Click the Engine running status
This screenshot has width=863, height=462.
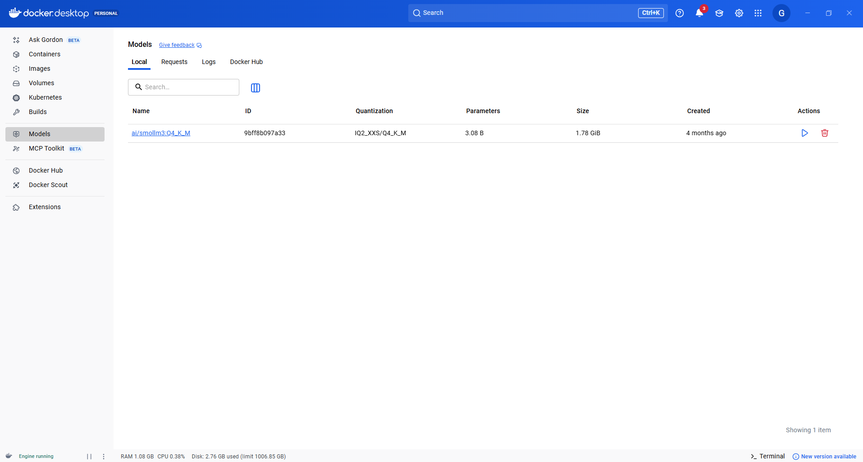point(36,457)
